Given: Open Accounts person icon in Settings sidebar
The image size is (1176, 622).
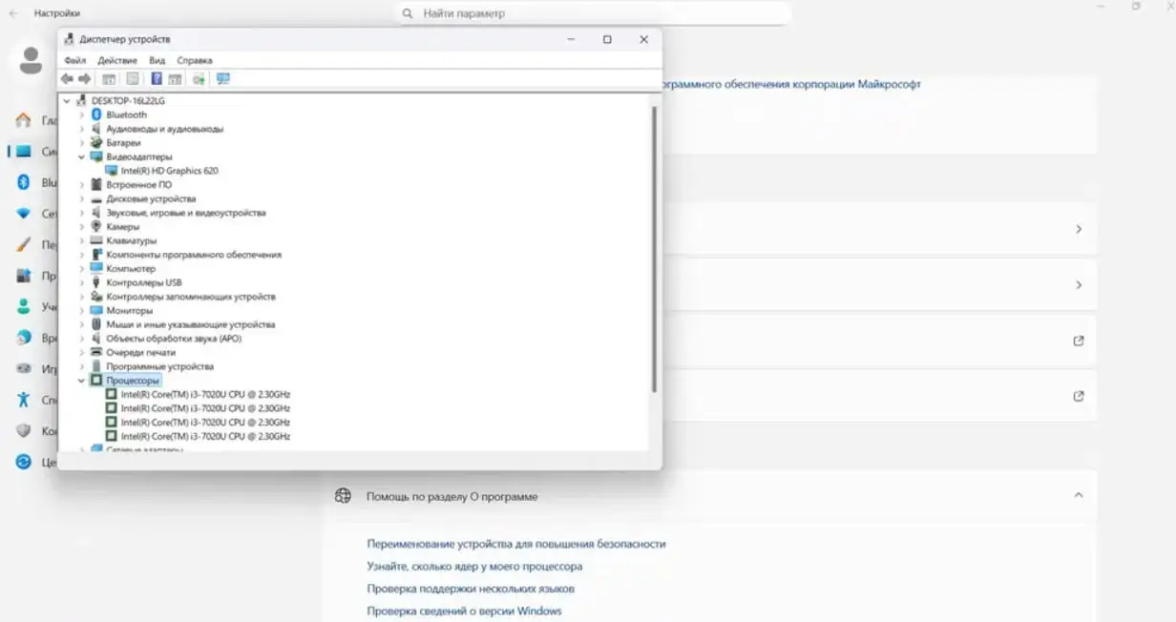Looking at the screenshot, I should pos(23,307).
